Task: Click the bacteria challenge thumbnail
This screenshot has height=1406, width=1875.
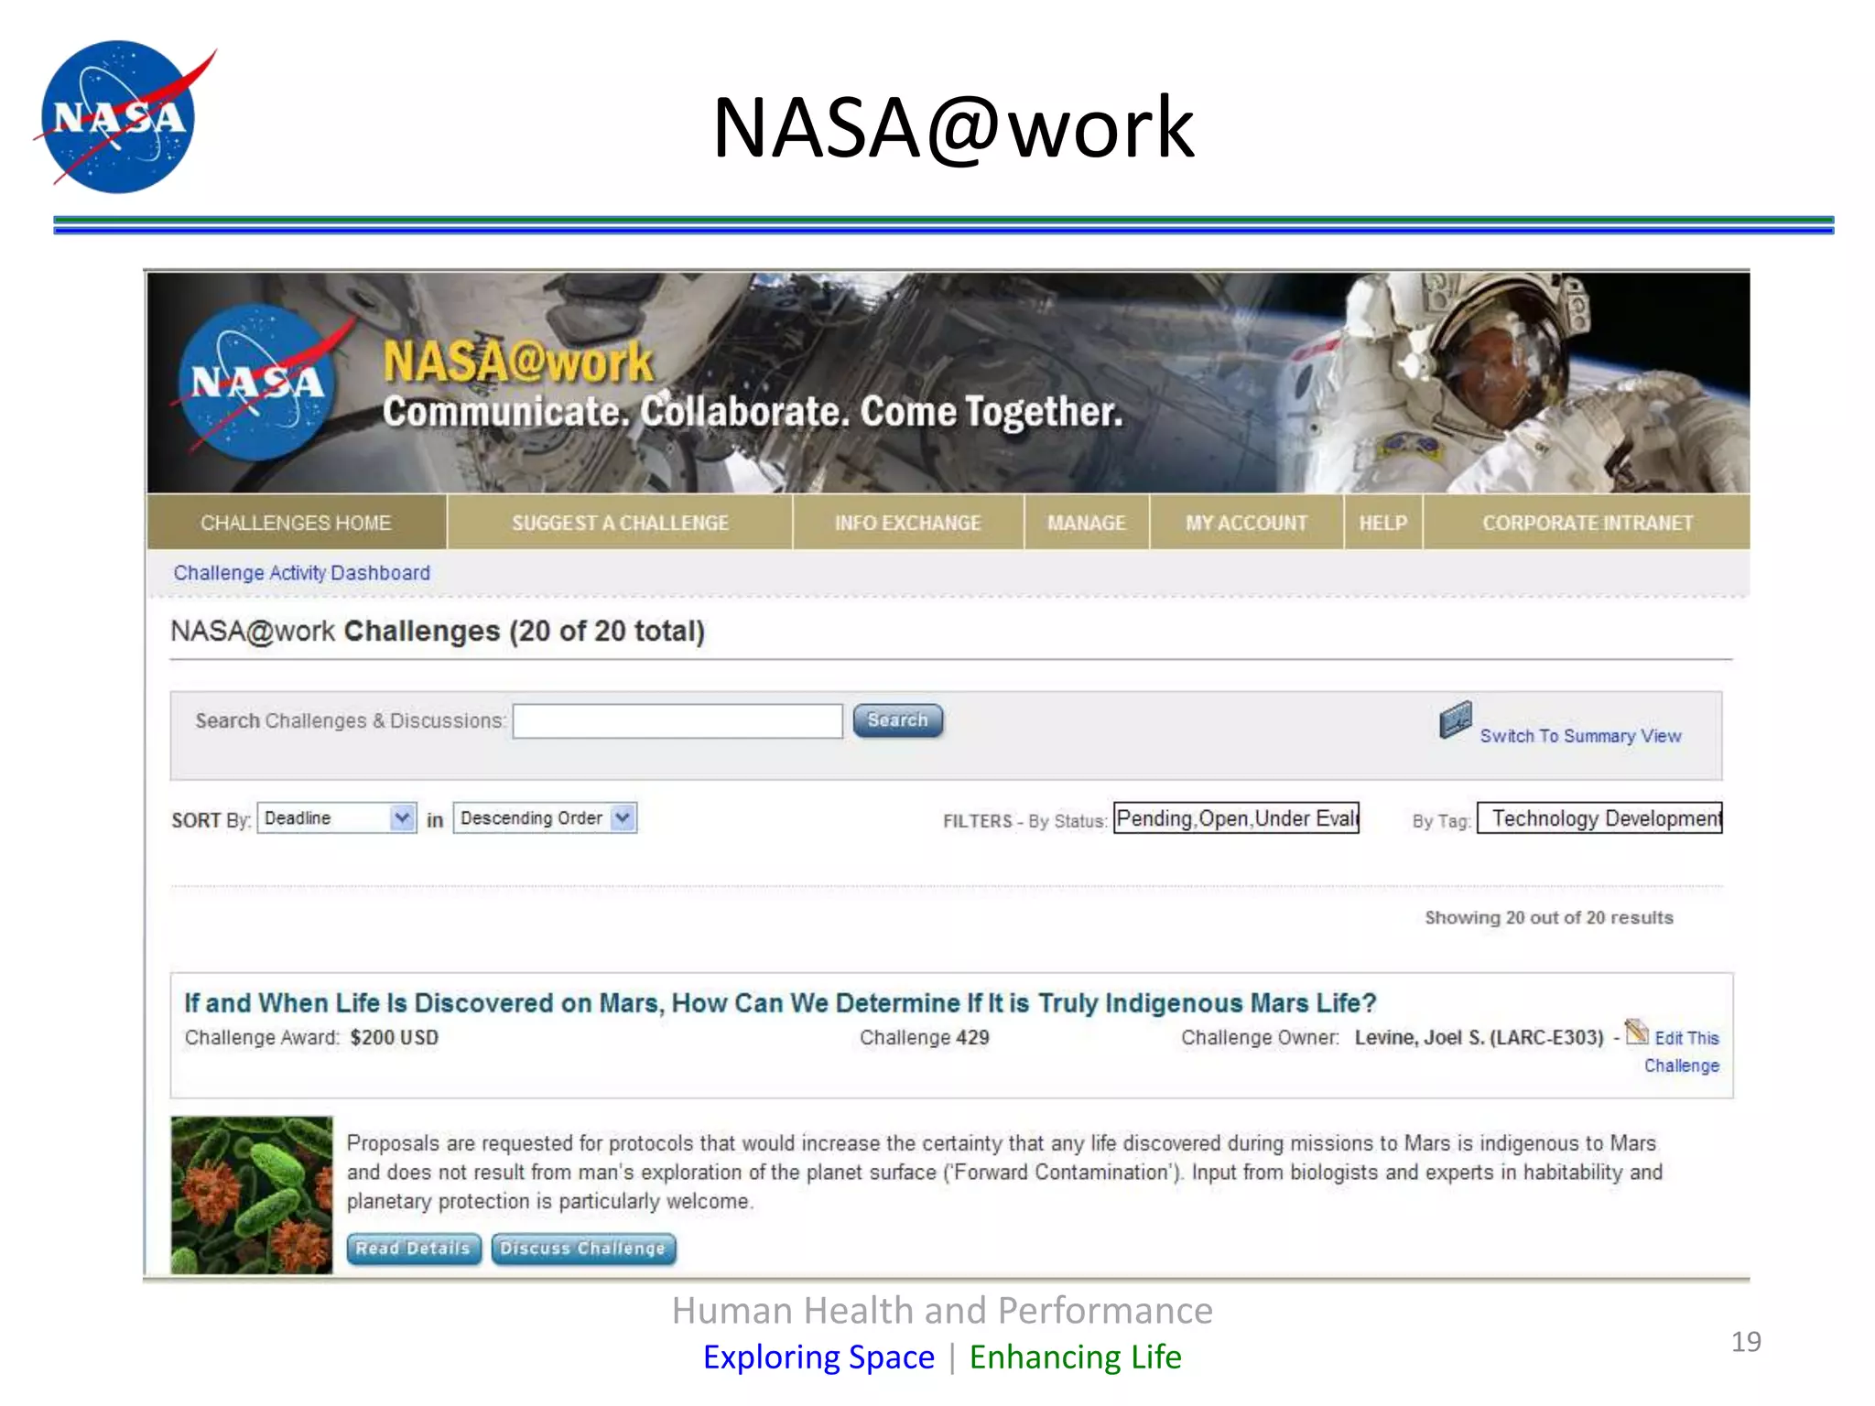Action: coord(252,1195)
